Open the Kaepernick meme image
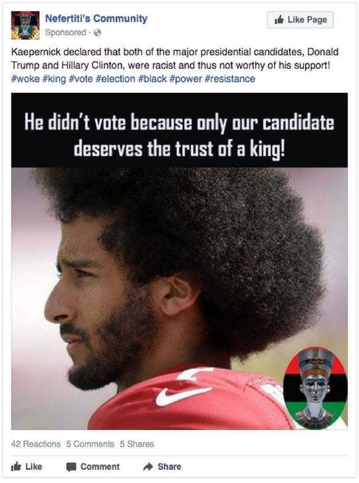 click(x=180, y=261)
